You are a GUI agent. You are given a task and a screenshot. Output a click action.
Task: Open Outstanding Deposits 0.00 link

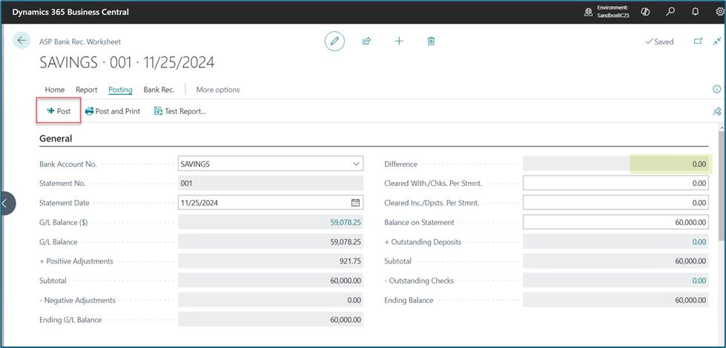click(x=699, y=241)
